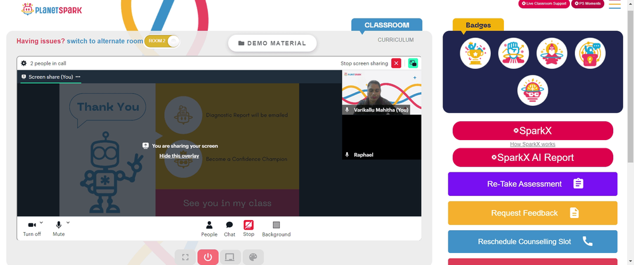Switch to the CURRICULUM tab
Viewport: 634px width, 265px height.
click(x=396, y=40)
